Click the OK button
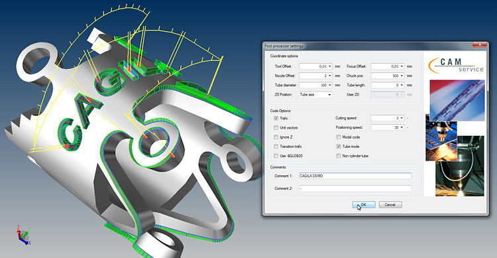 364,205
